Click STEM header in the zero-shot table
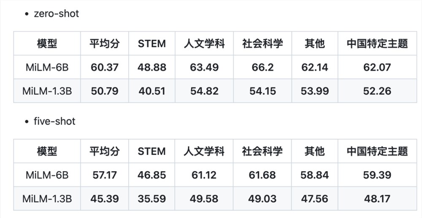The width and height of the screenshot is (422, 218). 152,43
